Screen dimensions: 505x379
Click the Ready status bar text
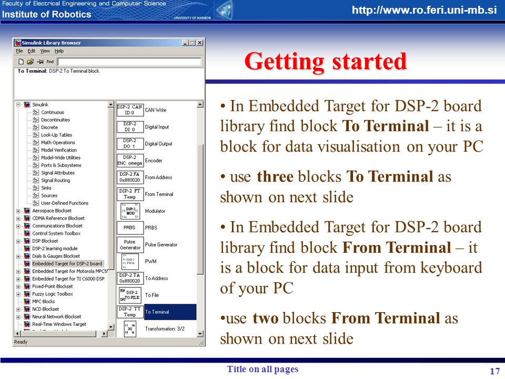21,342
